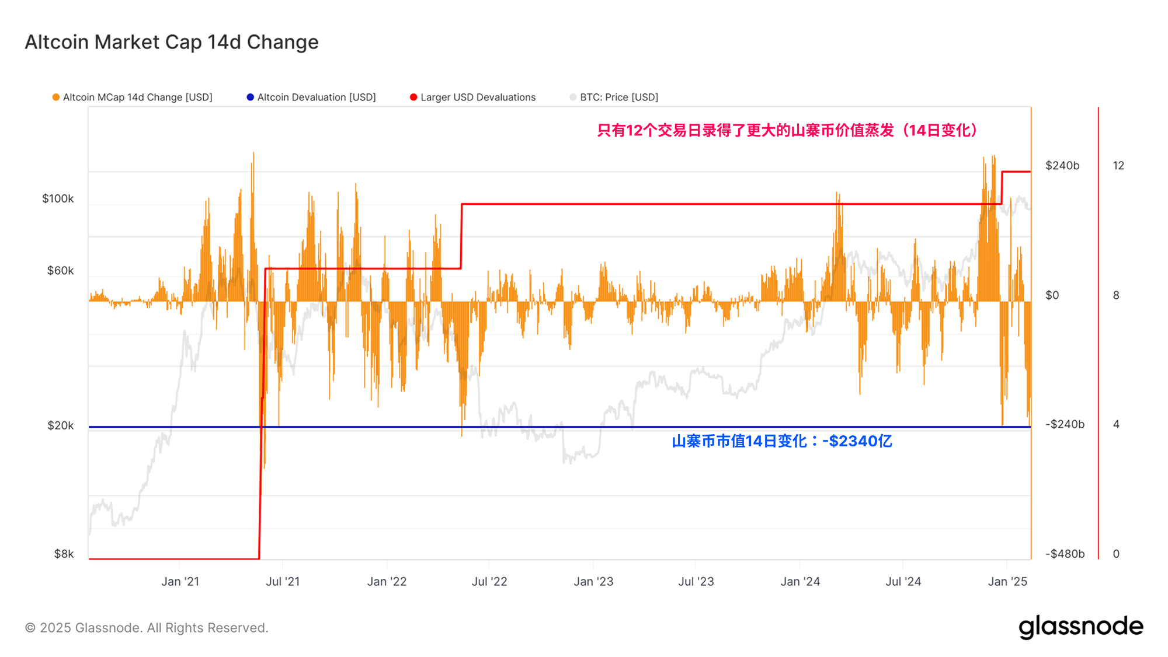Image resolution: width=1168 pixels, height=657 pixels.
Task: Click the 12 tick on red axis
Action: tap(1118, 166)
